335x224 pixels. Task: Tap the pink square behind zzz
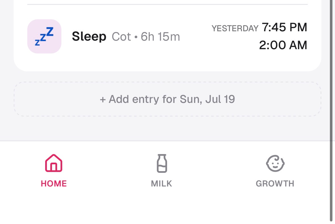tap(44, 36)
